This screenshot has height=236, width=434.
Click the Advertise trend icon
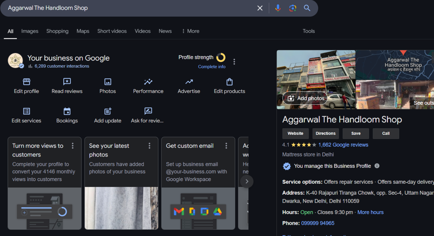click(x=189, y=82)
